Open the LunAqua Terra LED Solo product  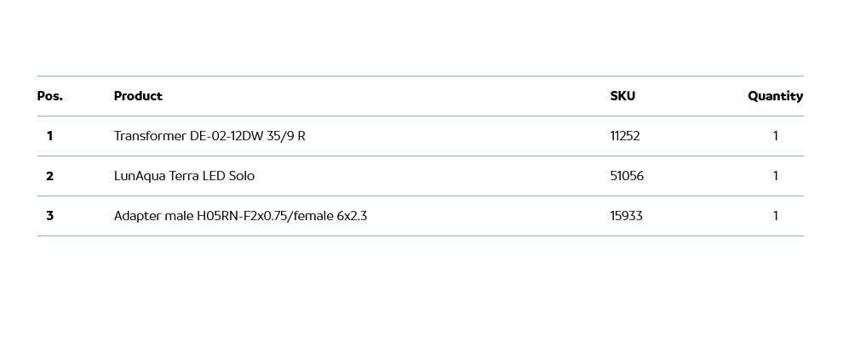point(184,176)
